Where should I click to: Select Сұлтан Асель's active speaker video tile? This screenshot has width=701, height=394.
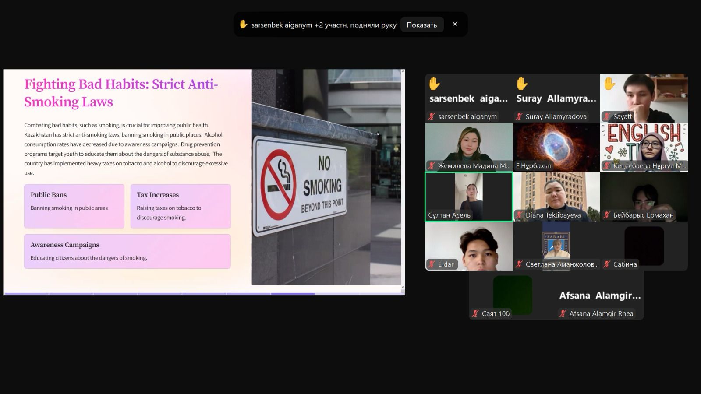[x=469, y=197]
